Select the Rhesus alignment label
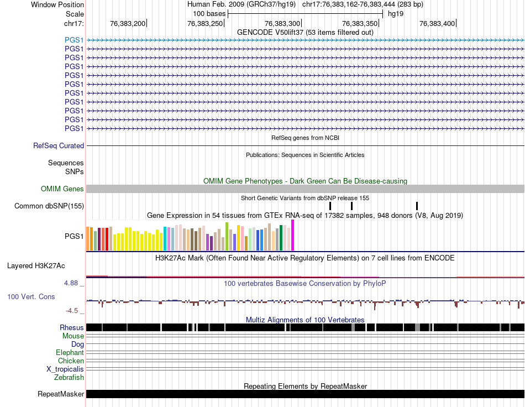525x407 pixels. tap(72, 327)
